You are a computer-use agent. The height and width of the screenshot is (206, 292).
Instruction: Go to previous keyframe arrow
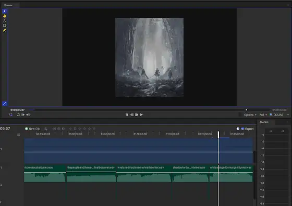coord(54,128)
